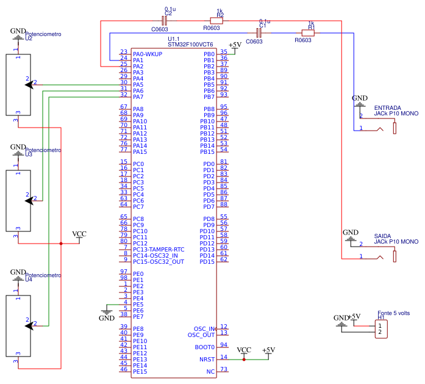
Task: Select potentiometer U3 body rectangle
Action: 18,201
